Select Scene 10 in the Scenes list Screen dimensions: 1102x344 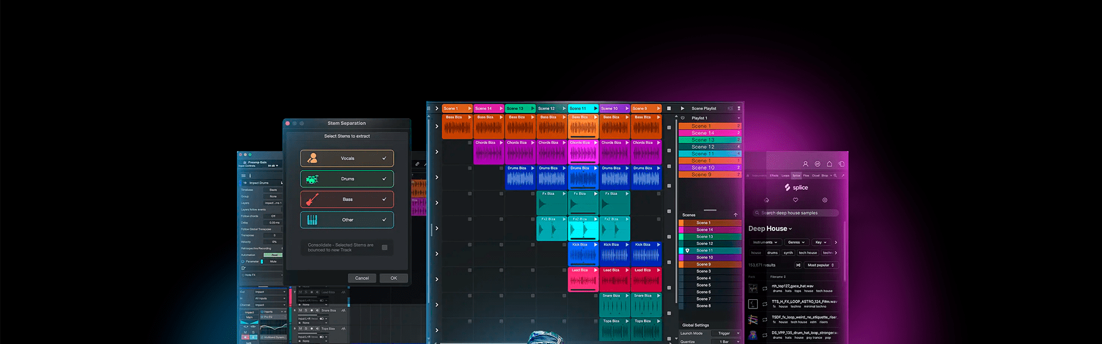(x=710, y=257)
